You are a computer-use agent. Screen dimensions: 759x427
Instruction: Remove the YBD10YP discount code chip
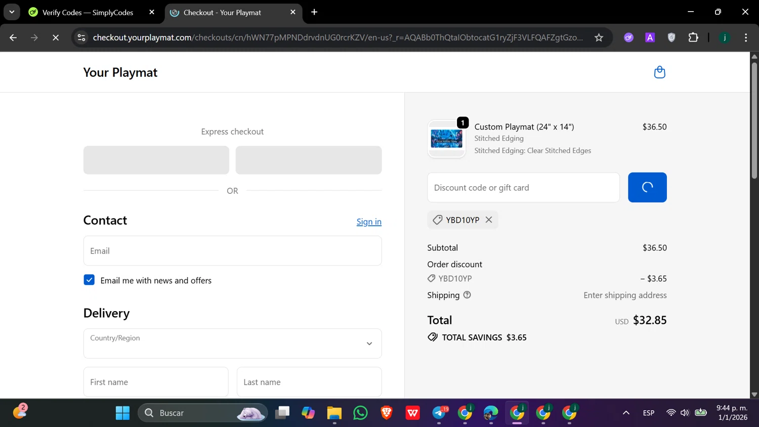tap(489, 220)
